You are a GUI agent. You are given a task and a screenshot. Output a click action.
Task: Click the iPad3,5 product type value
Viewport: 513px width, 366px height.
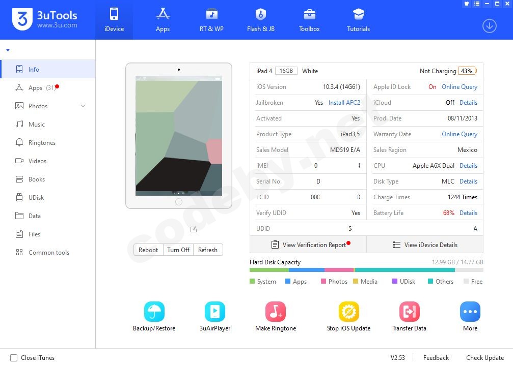350,134
